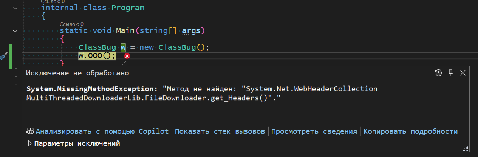The image size is (478, 157).
Task: Collapse the Program class code block
Action: click(15, 8)
